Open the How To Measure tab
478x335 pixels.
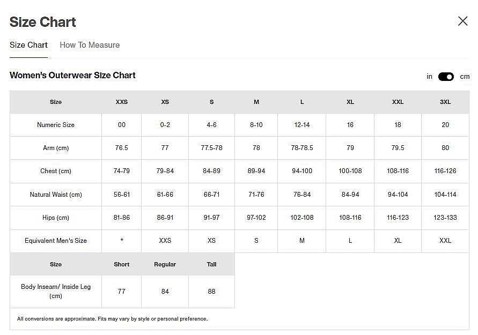click(x=90, y=45)
